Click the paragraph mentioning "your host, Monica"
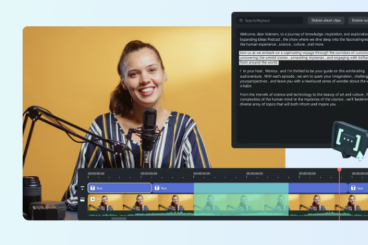 point(304,79)
